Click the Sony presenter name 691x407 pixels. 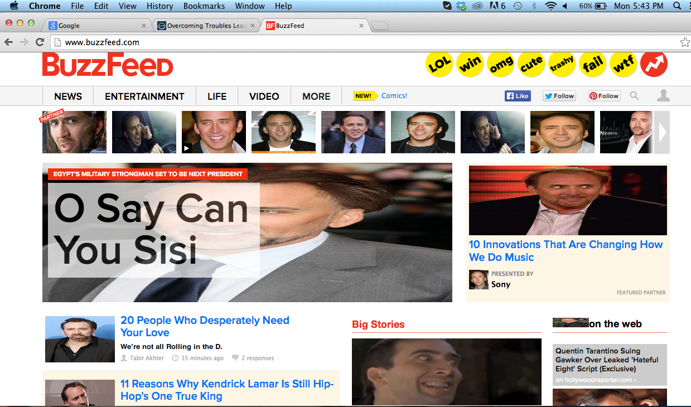pyautogui.click(x=501, y=284)
